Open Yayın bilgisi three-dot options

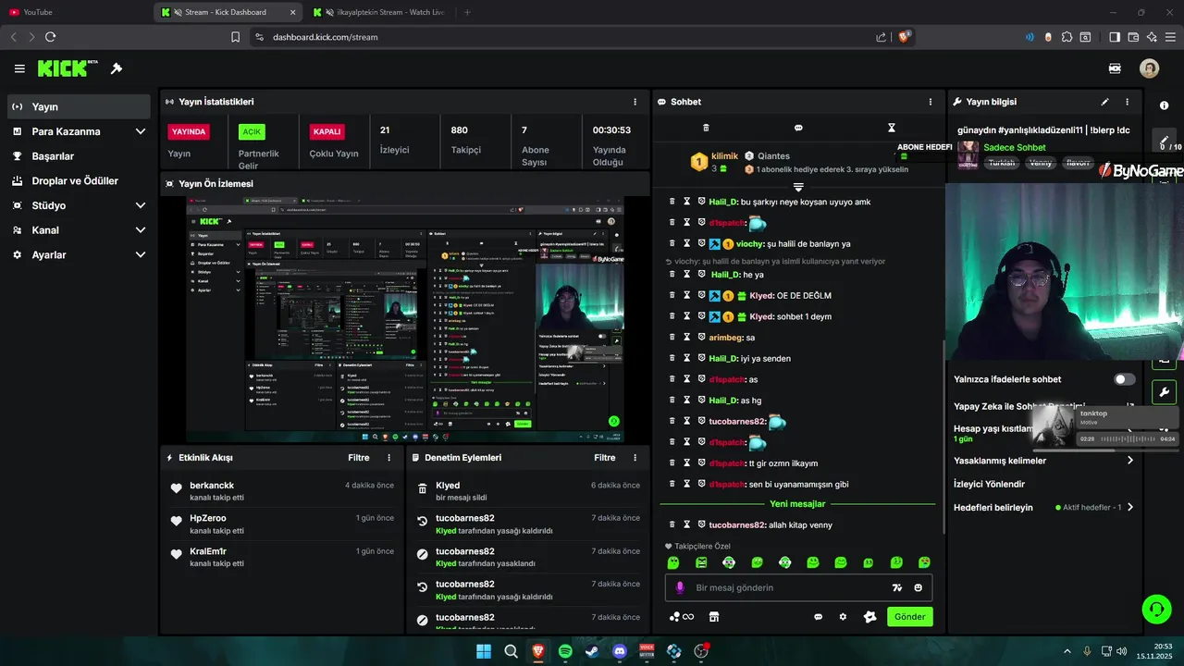[x=1127, y=102]
